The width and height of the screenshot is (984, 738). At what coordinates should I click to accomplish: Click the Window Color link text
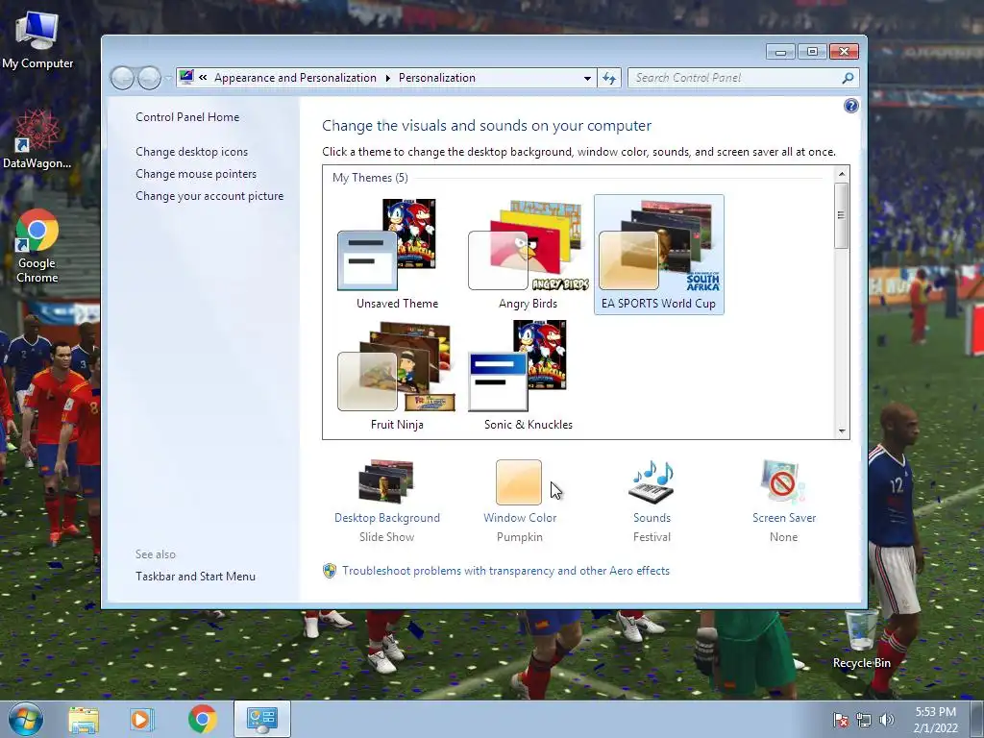click(x=520, y=518)
